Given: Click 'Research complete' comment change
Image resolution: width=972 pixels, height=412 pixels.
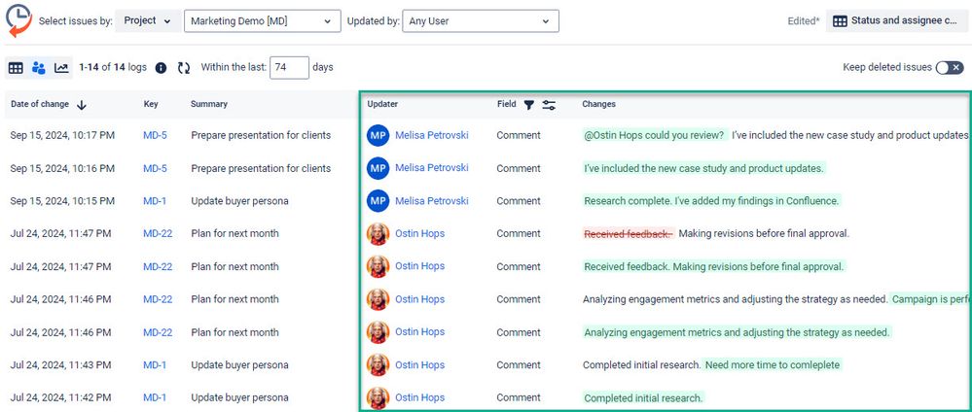Looking at the screenshot, I should tap(711, 201).
